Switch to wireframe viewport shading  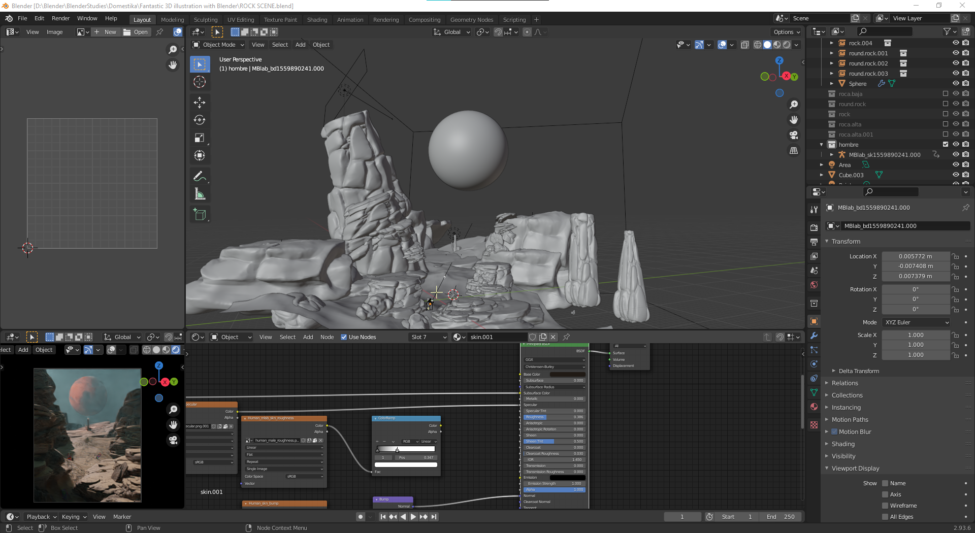(758, 45)
